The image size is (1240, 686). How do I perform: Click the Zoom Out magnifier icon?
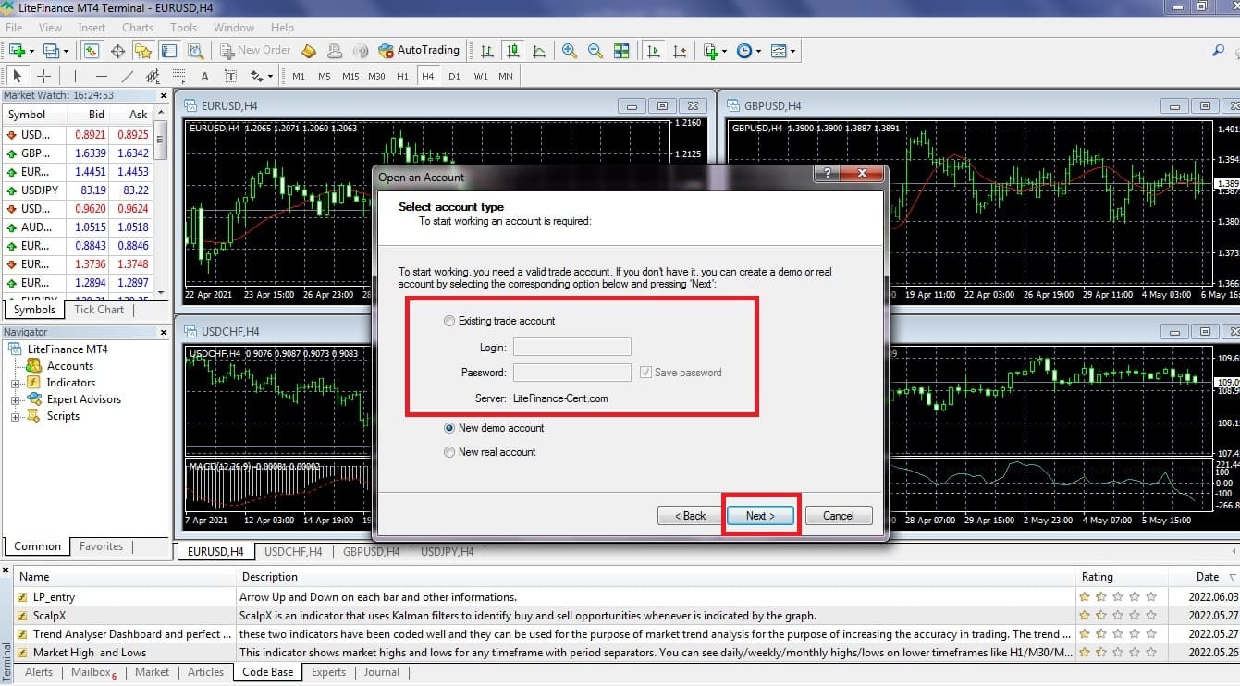[x=595, y=51]
